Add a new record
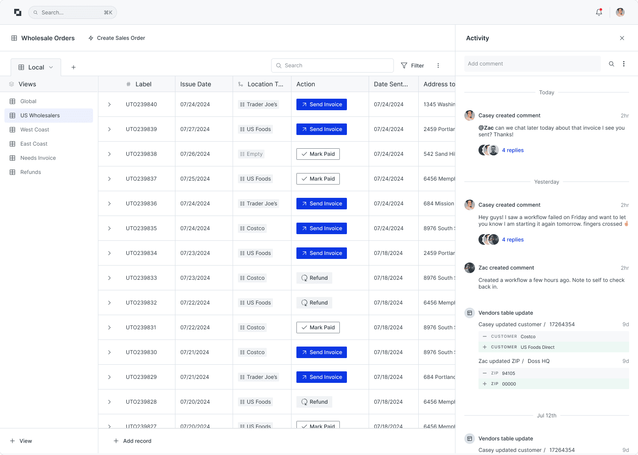The width and height of the screenshot is (638, 455). (x=132, y=441)
